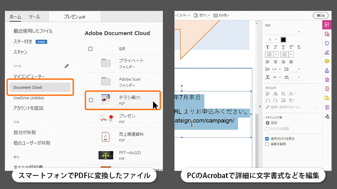Viewport: 337px width, 189px height.
Task: Select the numbered list icon
Action: 284,55
